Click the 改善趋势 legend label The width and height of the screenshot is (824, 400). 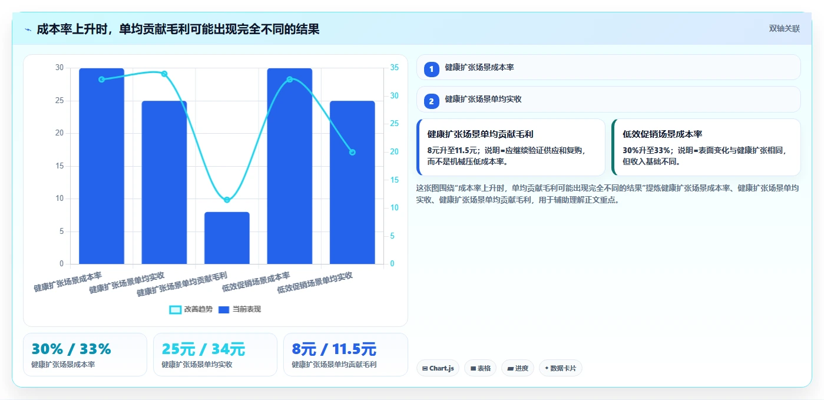[x=198, y=309]
